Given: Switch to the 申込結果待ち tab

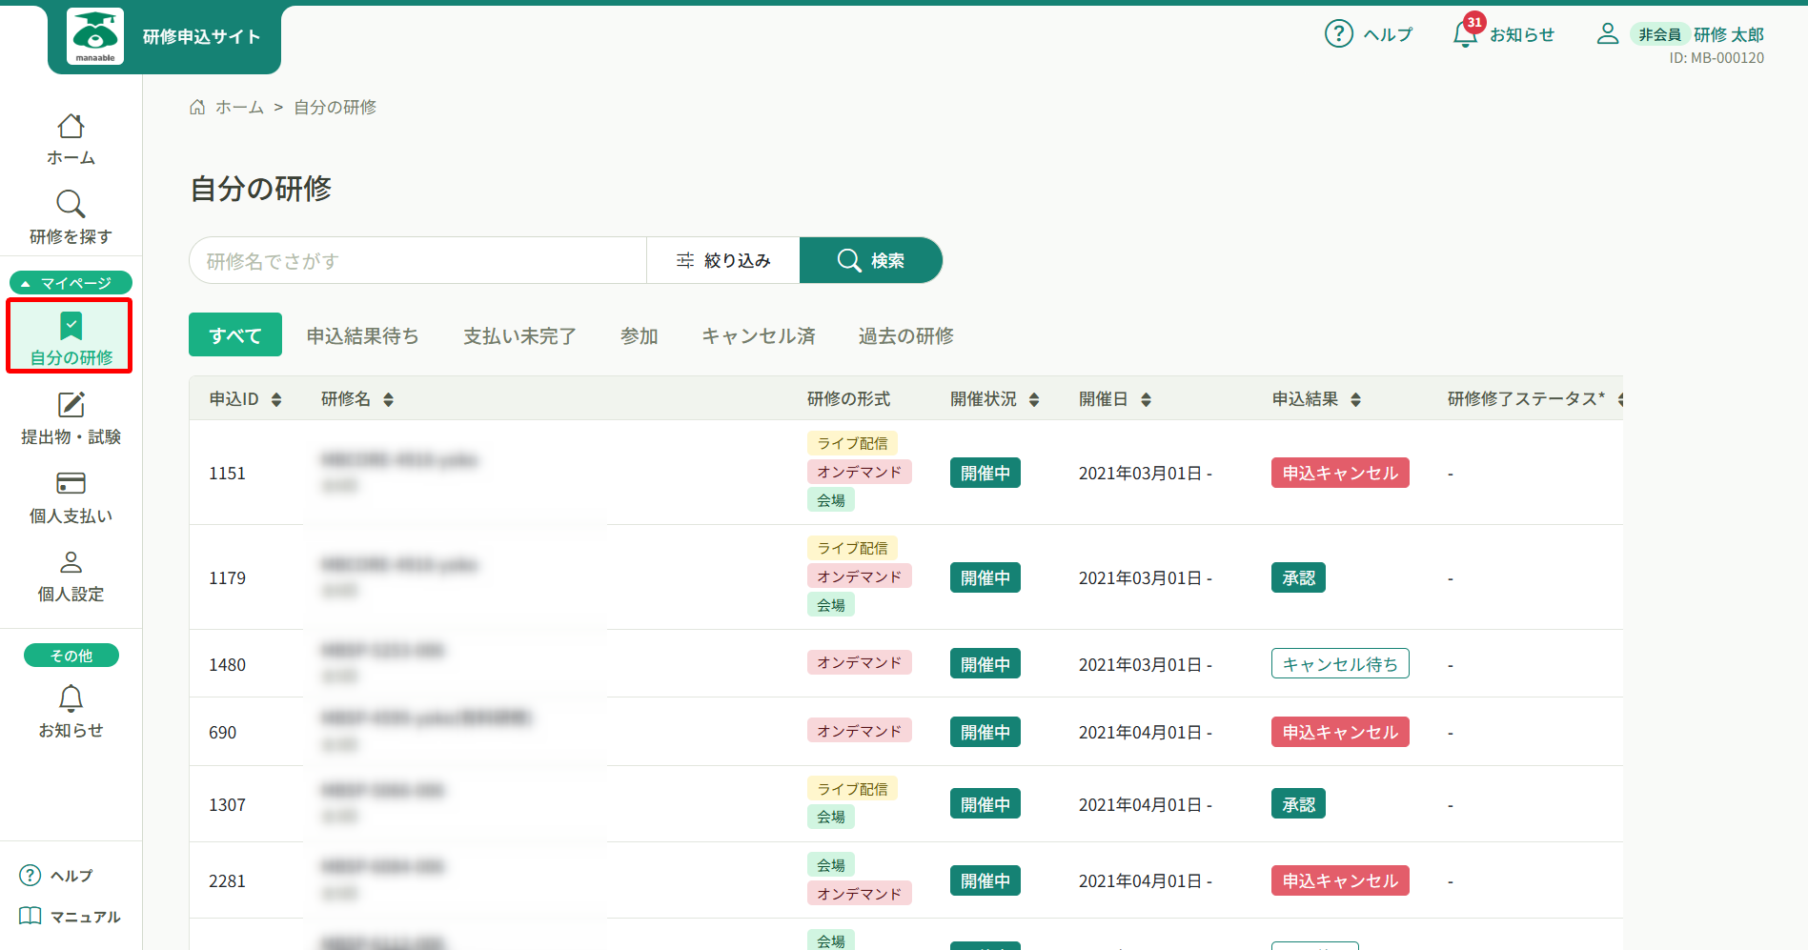Looking at the screenshot, I should tap(362, 335).
